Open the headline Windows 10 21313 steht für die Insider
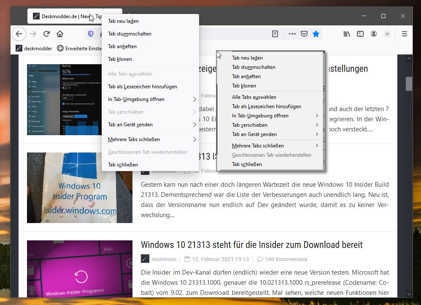 click(x=251, y=245)
